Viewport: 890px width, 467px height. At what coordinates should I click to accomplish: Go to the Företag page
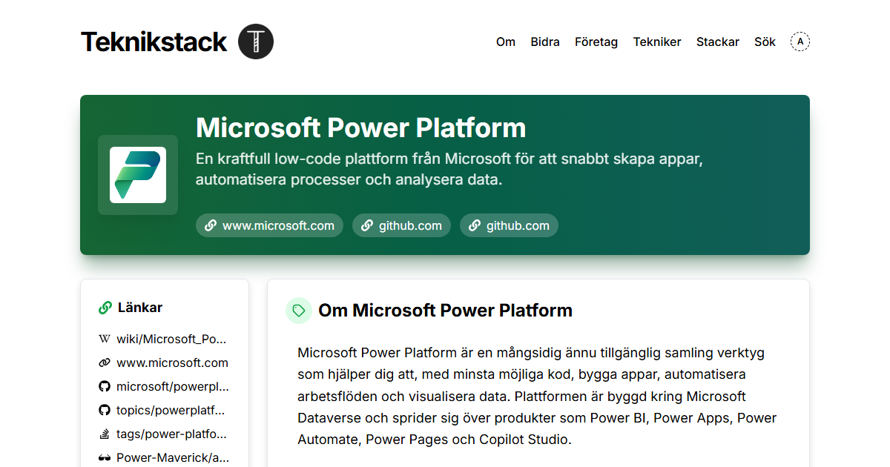click(596, 42)
